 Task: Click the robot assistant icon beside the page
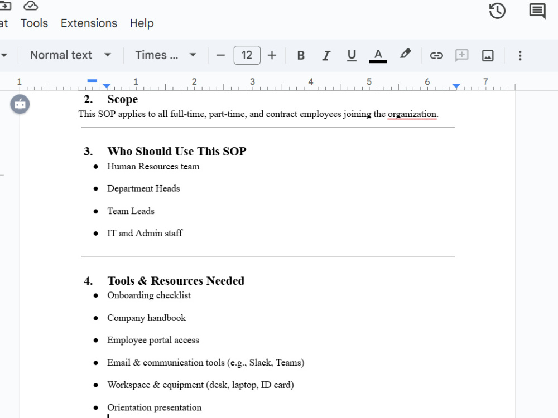(x=20, y=104)
